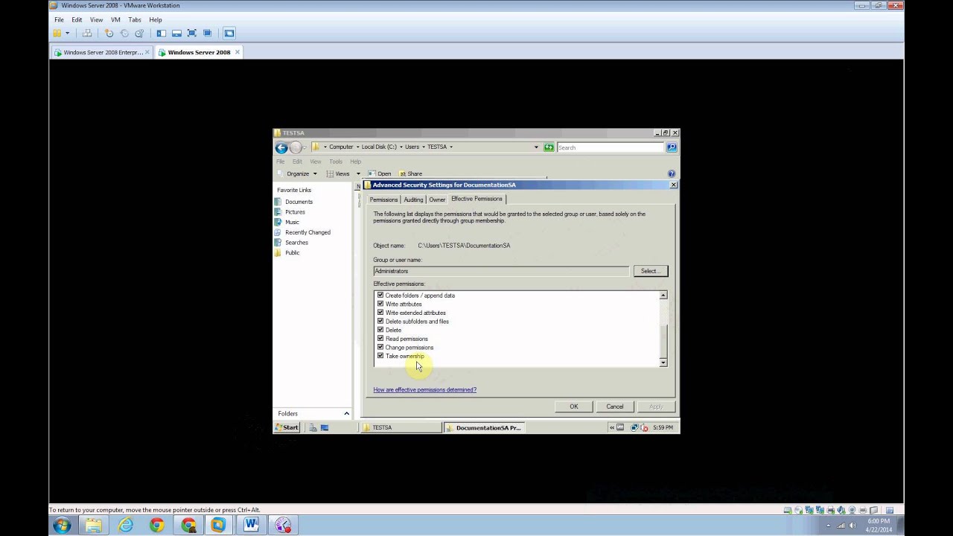
Task: Open Internet Explorer from host taskbar
Action: pyautogui.click(x=125, y=526)
